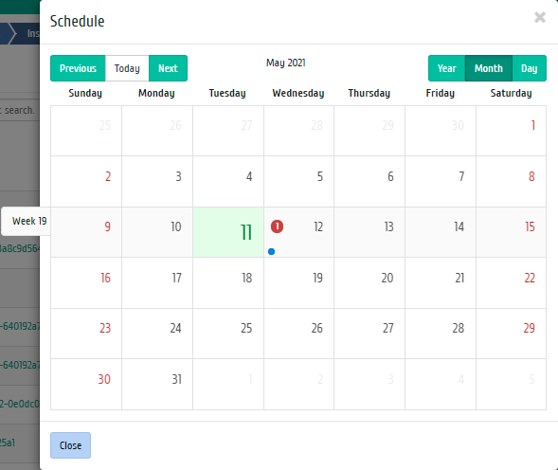Select the highlighted date 11

[x=228, y=232]
